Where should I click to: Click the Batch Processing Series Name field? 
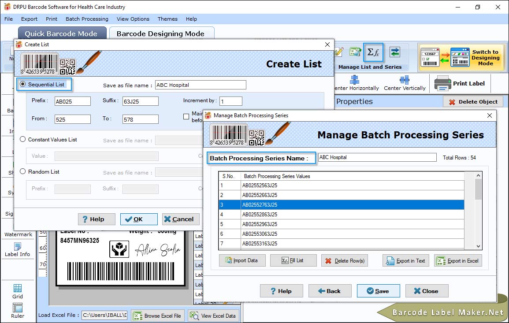[x=377, y=157]
